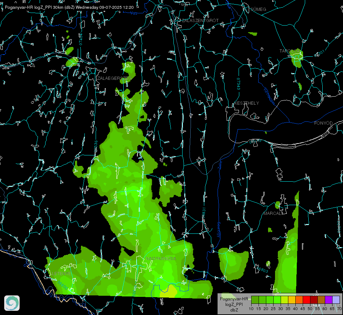Click the radar title text with date

pos(69,7)
